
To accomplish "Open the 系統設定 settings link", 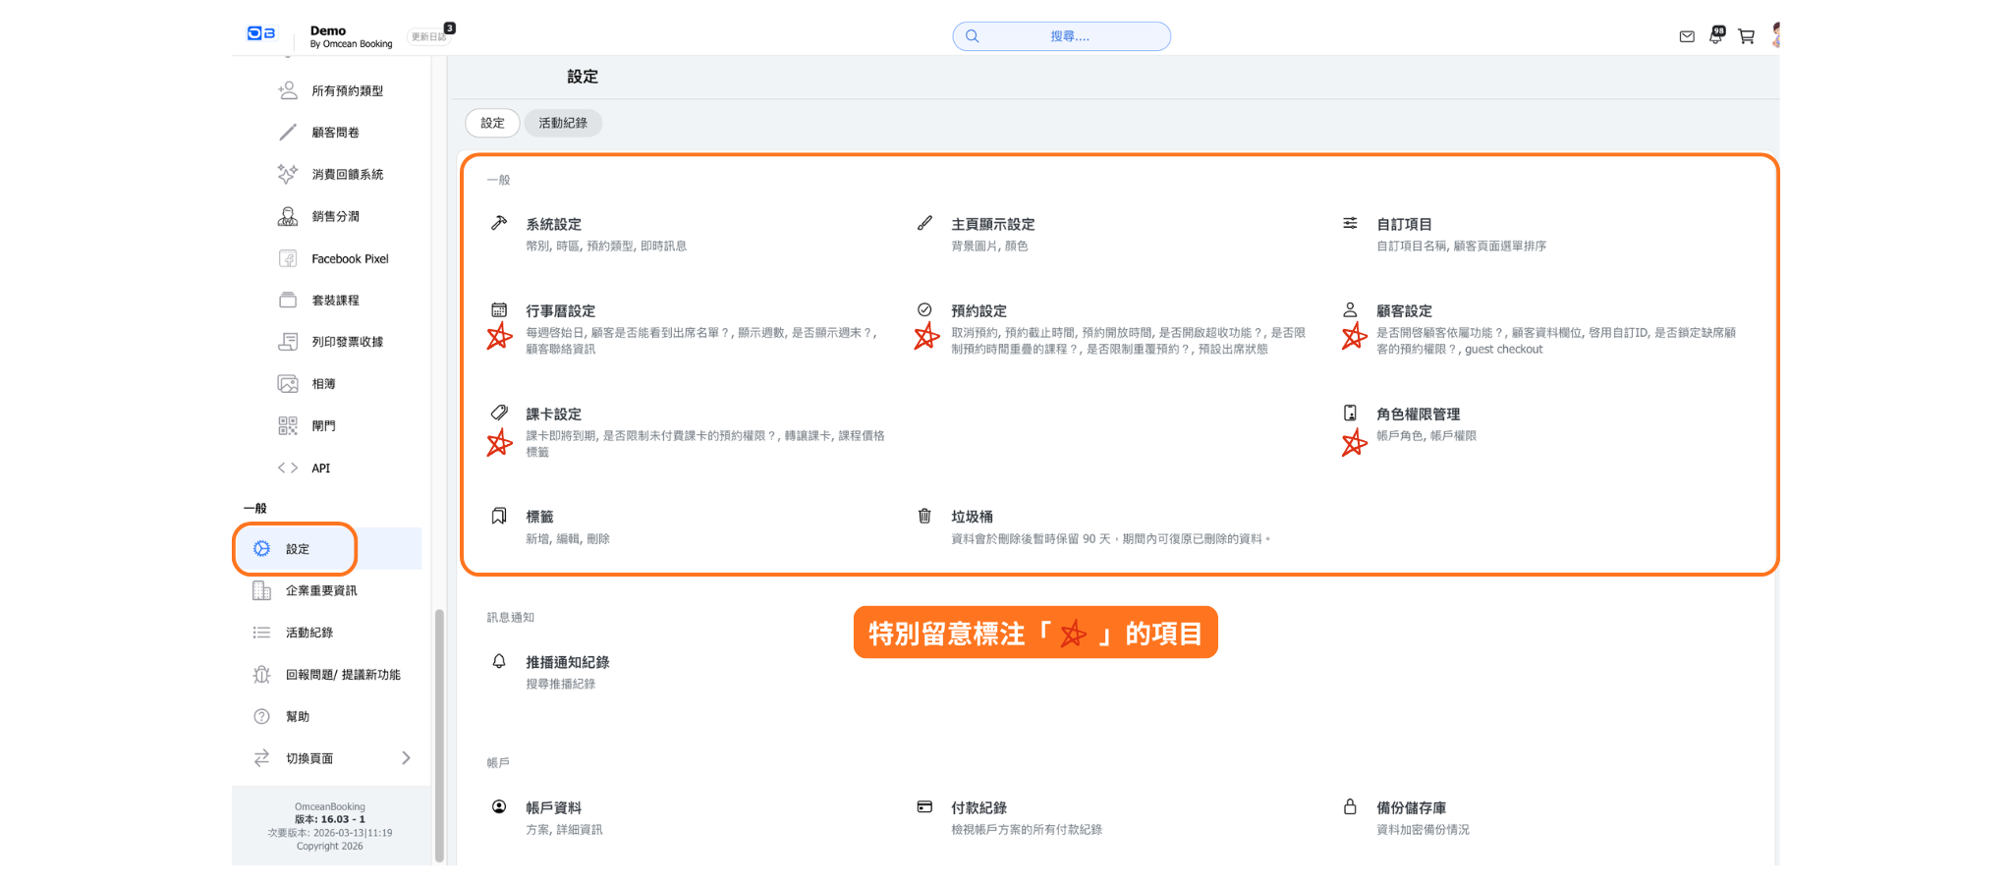I will [x=553, y=224].
